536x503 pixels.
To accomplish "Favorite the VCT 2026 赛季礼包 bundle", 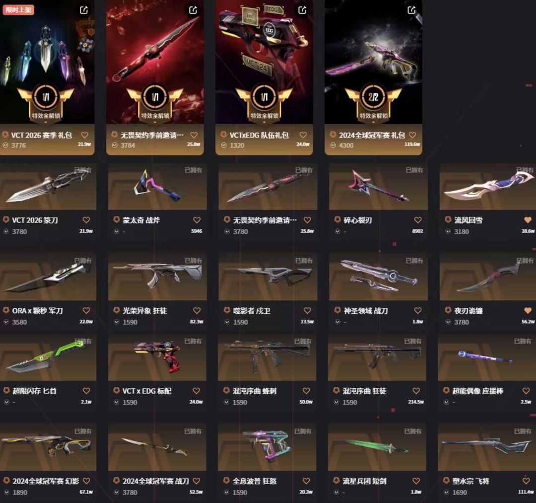I will click(x=84, y=135).
